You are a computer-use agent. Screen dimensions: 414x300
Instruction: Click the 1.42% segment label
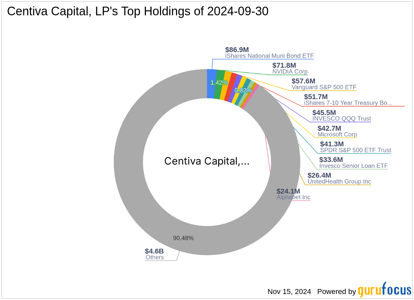tap(220, 82)
